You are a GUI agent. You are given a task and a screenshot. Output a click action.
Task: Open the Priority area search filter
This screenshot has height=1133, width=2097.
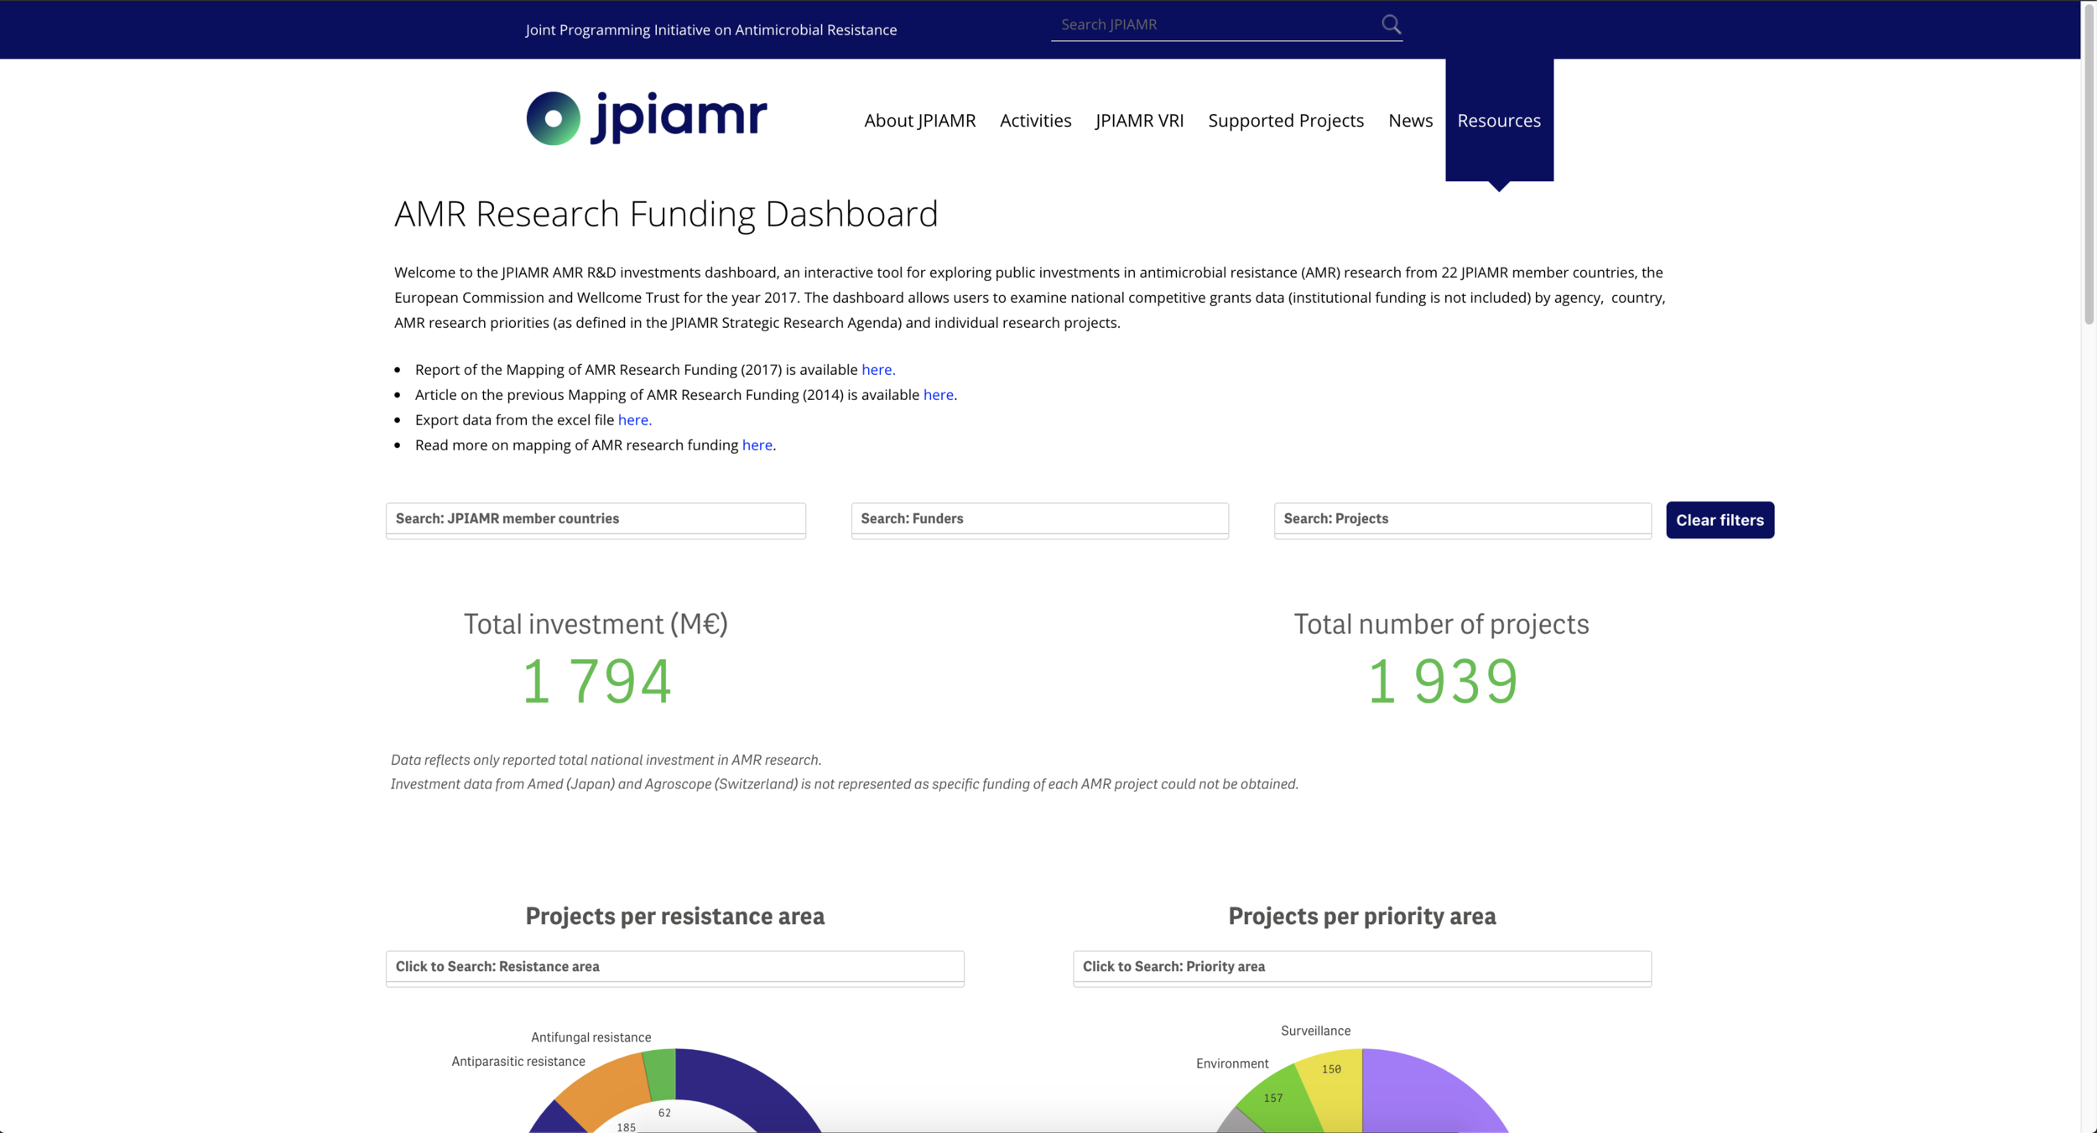click(x=1361, y=968)
